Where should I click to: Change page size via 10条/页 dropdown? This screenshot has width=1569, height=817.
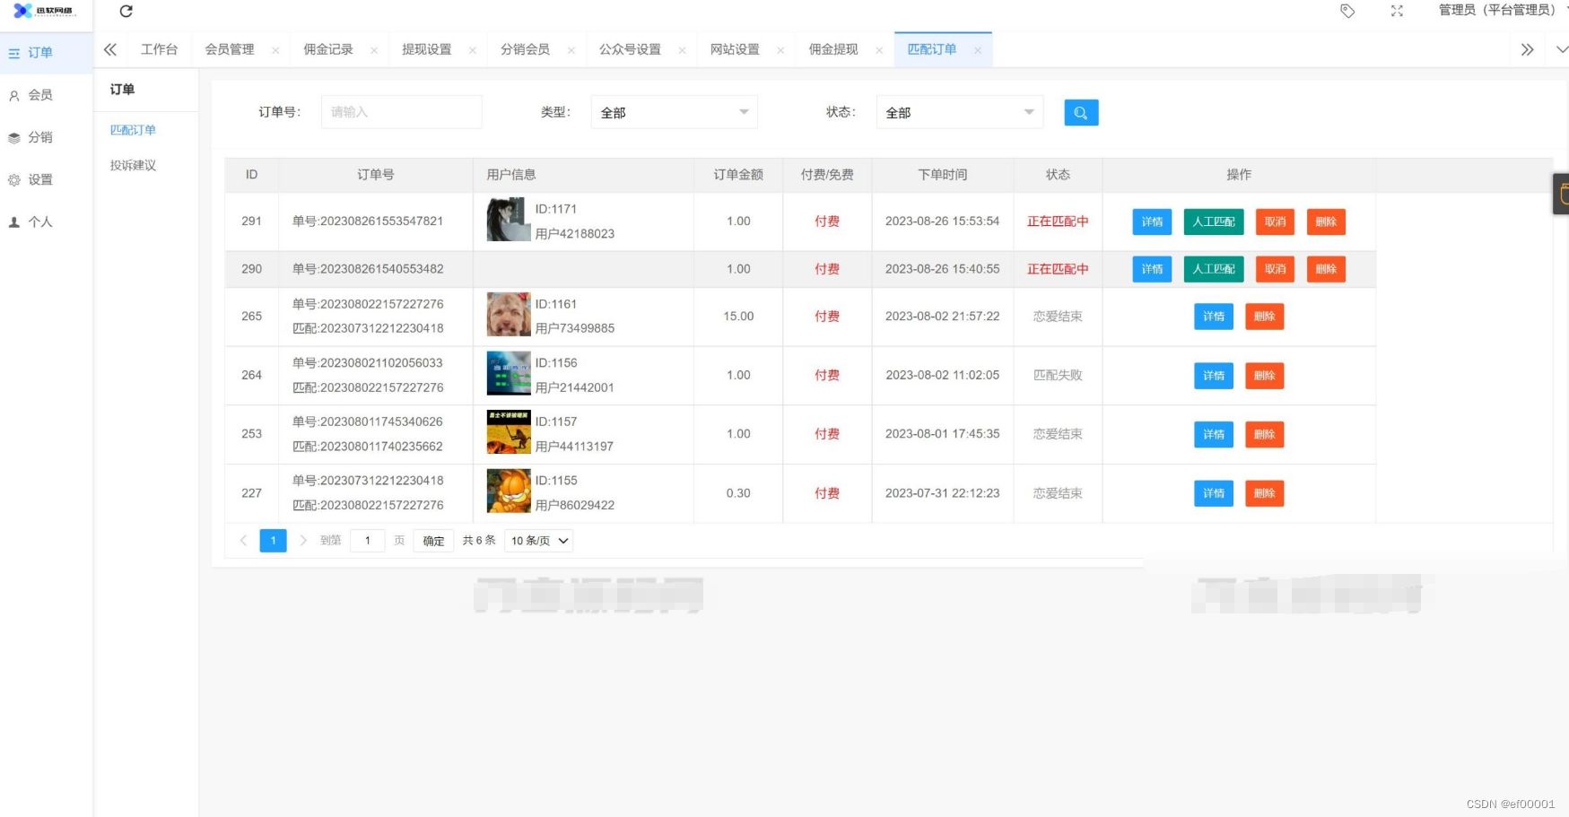(x=537, y=540)
